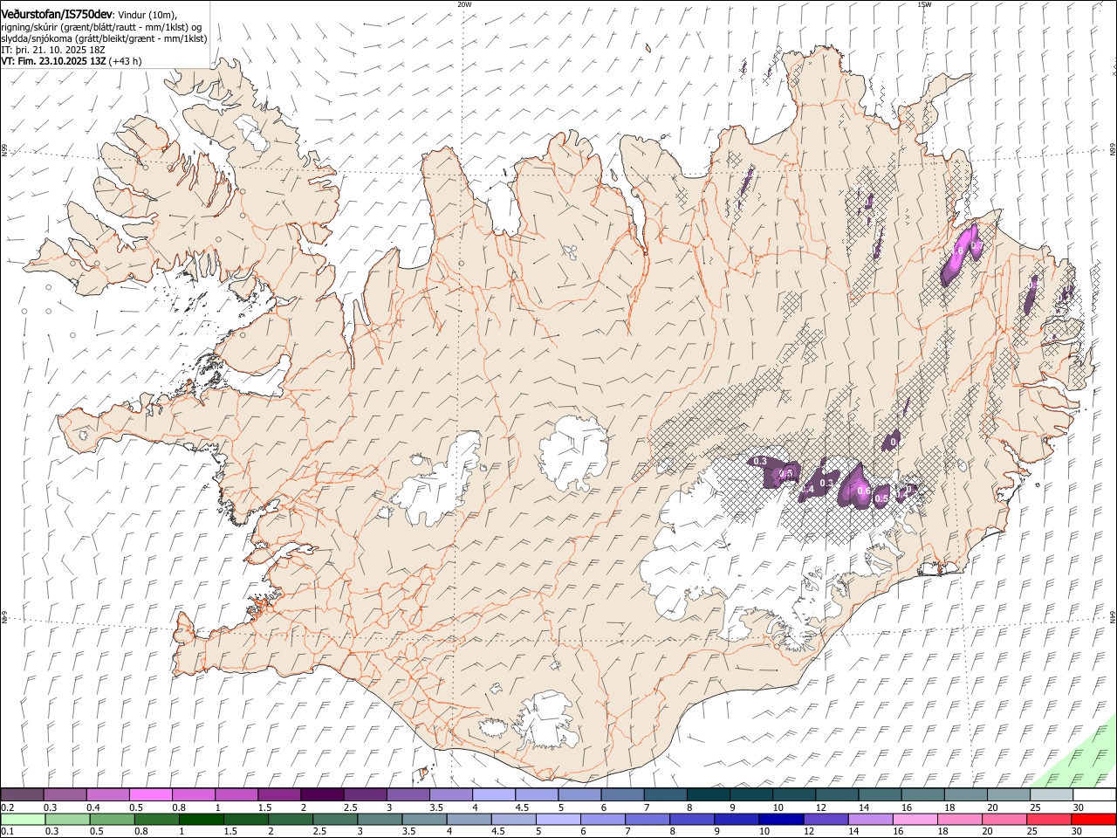The height and width of the screenshot is (838, 1117).
Task: Click the lower legend swatch between 3 and 3.5
Action: pyautogui.click(x=379, y=819)
